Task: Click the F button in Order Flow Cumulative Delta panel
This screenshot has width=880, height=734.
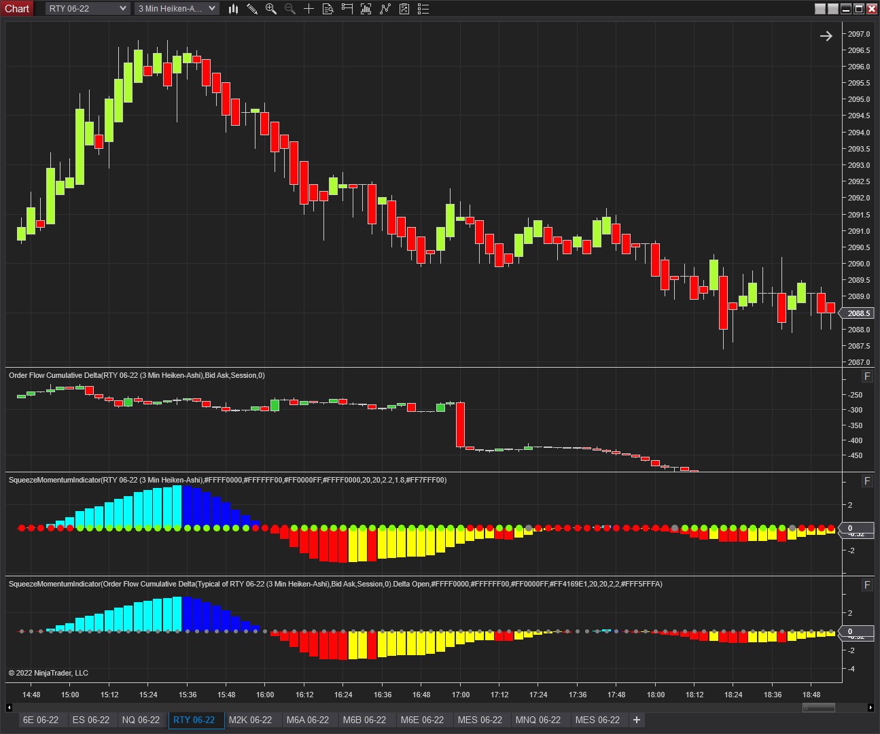Action: click(867, 377)
